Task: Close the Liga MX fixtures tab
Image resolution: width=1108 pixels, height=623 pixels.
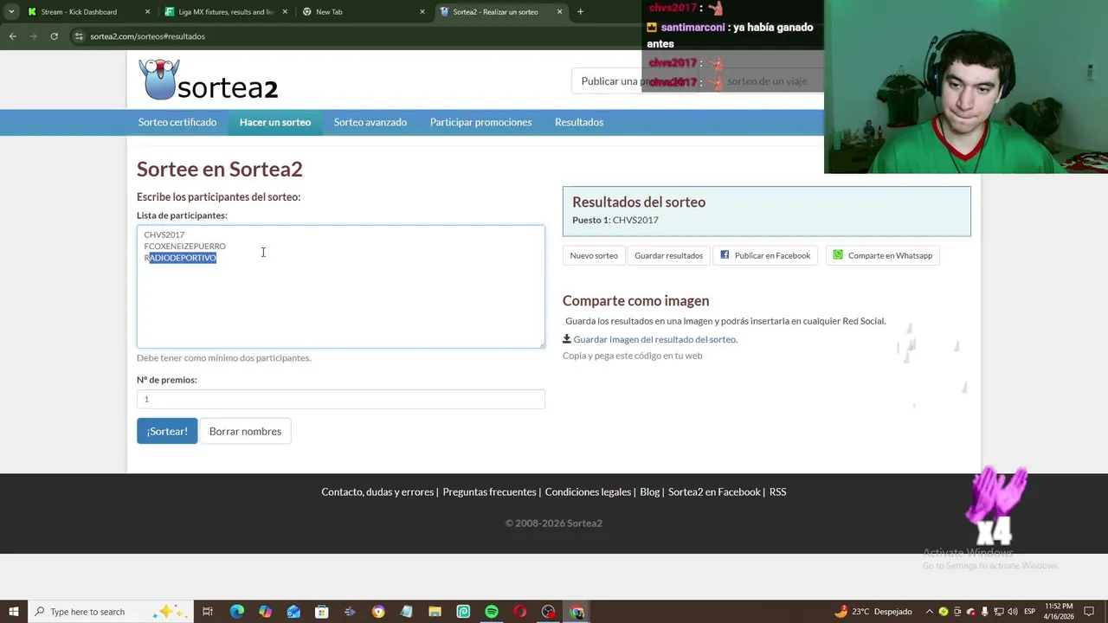Action: tap(285, 12)
